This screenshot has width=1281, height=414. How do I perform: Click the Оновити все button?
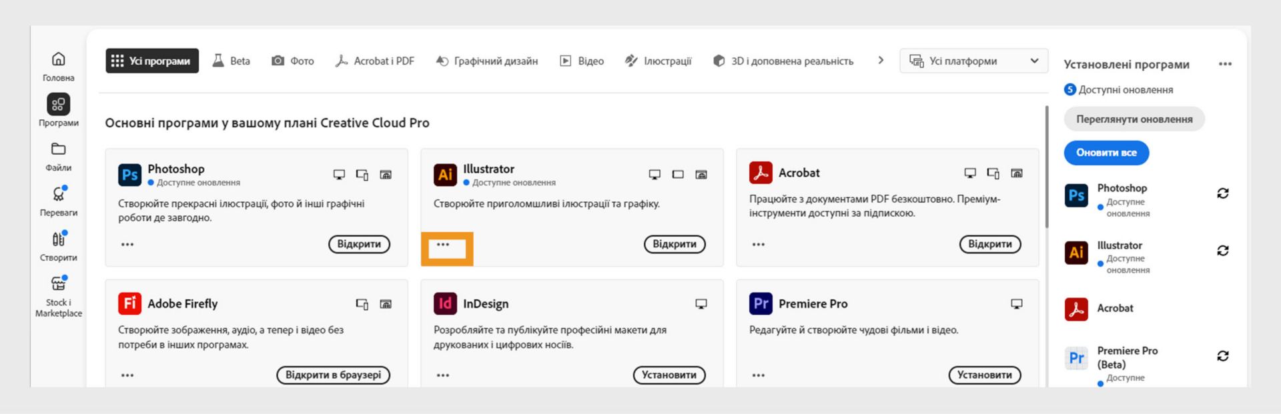(x=1106, y=153)
